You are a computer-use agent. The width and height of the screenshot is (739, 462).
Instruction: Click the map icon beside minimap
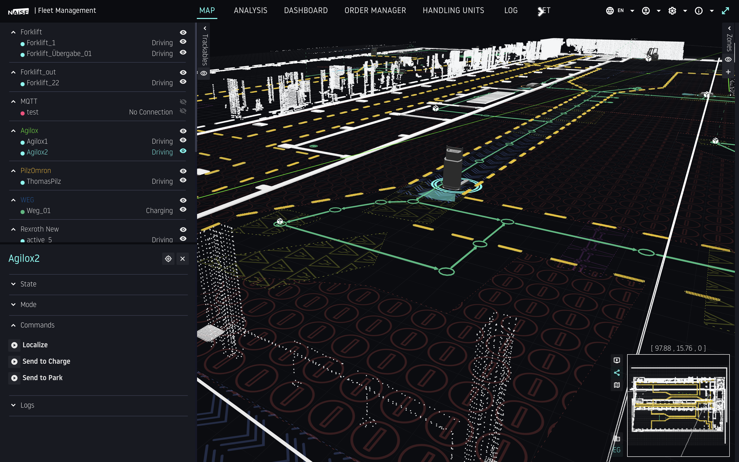[617, 385]
